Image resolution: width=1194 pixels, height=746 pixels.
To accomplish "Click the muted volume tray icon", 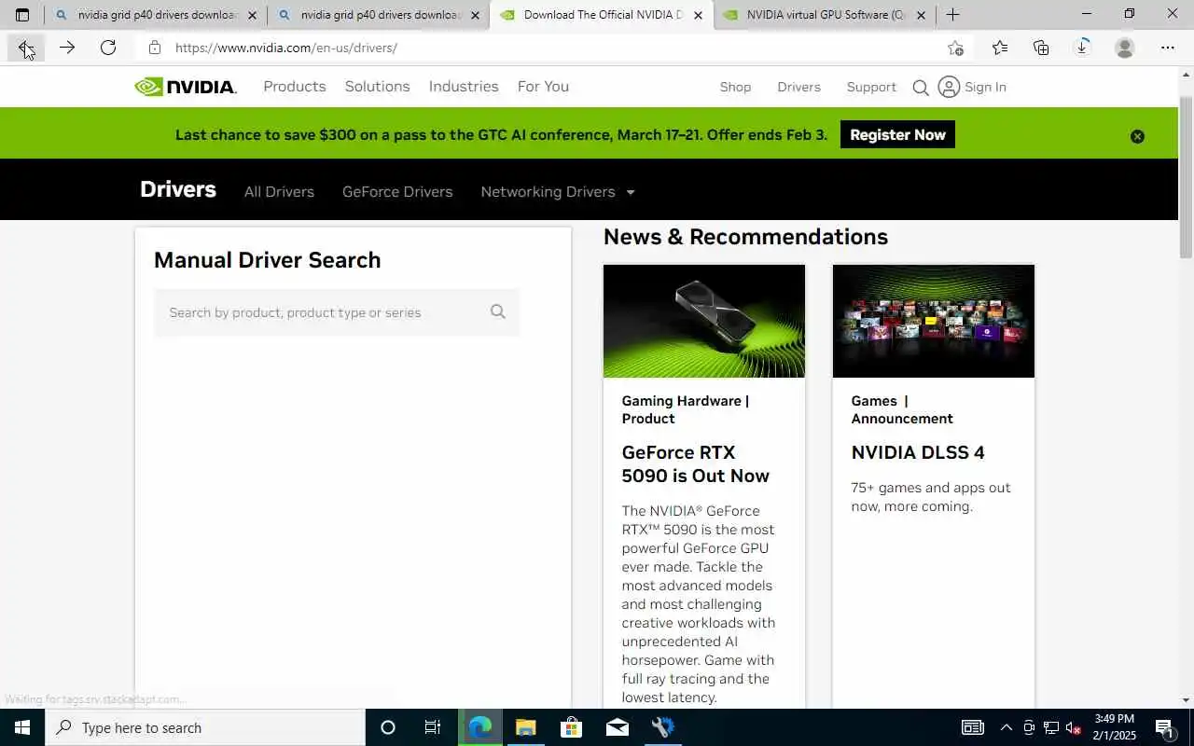I will [x=1073, y=727].
